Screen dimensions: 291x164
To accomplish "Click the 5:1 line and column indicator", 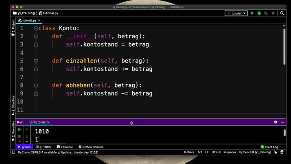I will coord(200,152).
